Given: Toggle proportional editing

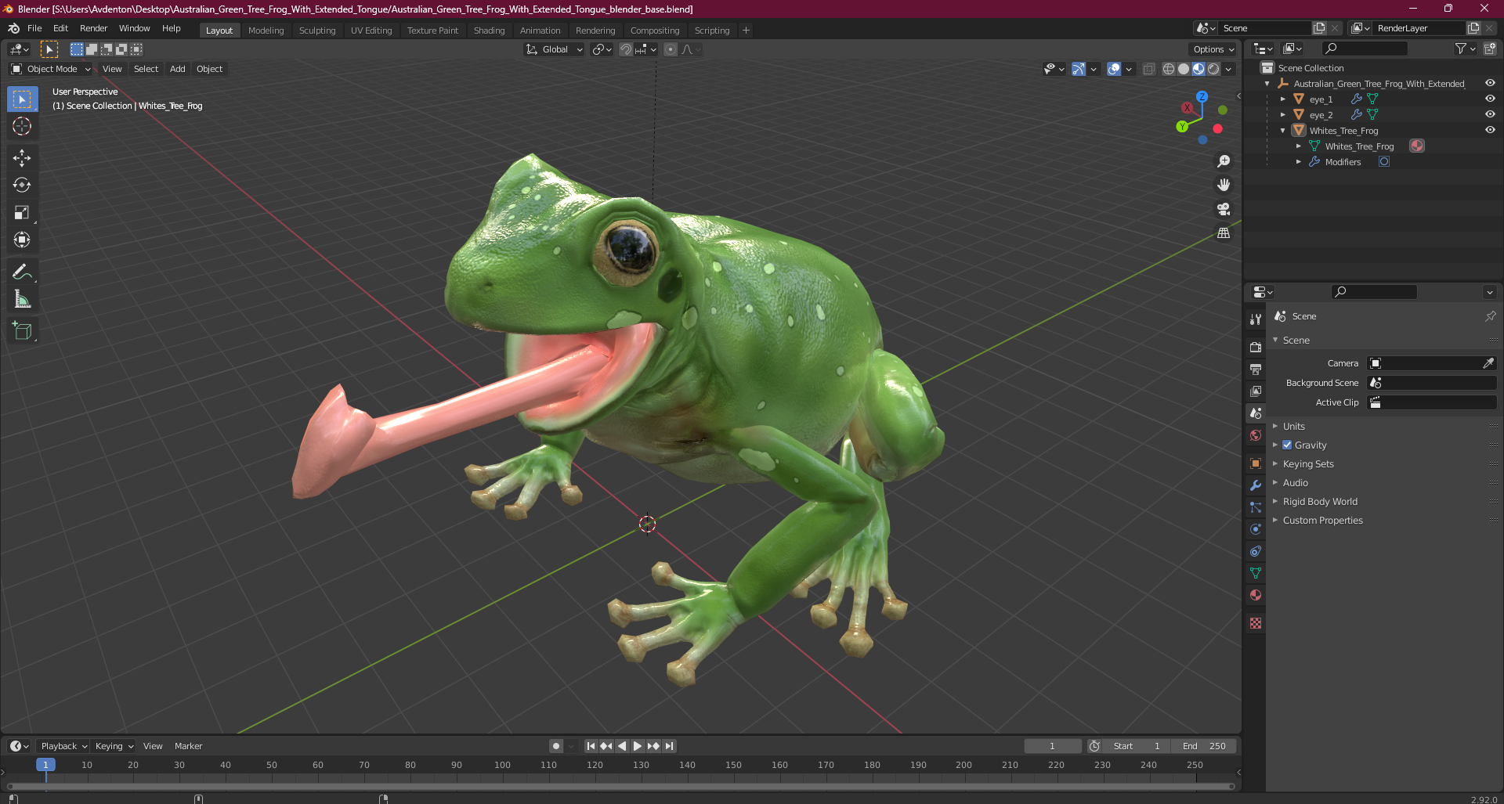Looking at the screenshot, I should click(x=671, y=49).
